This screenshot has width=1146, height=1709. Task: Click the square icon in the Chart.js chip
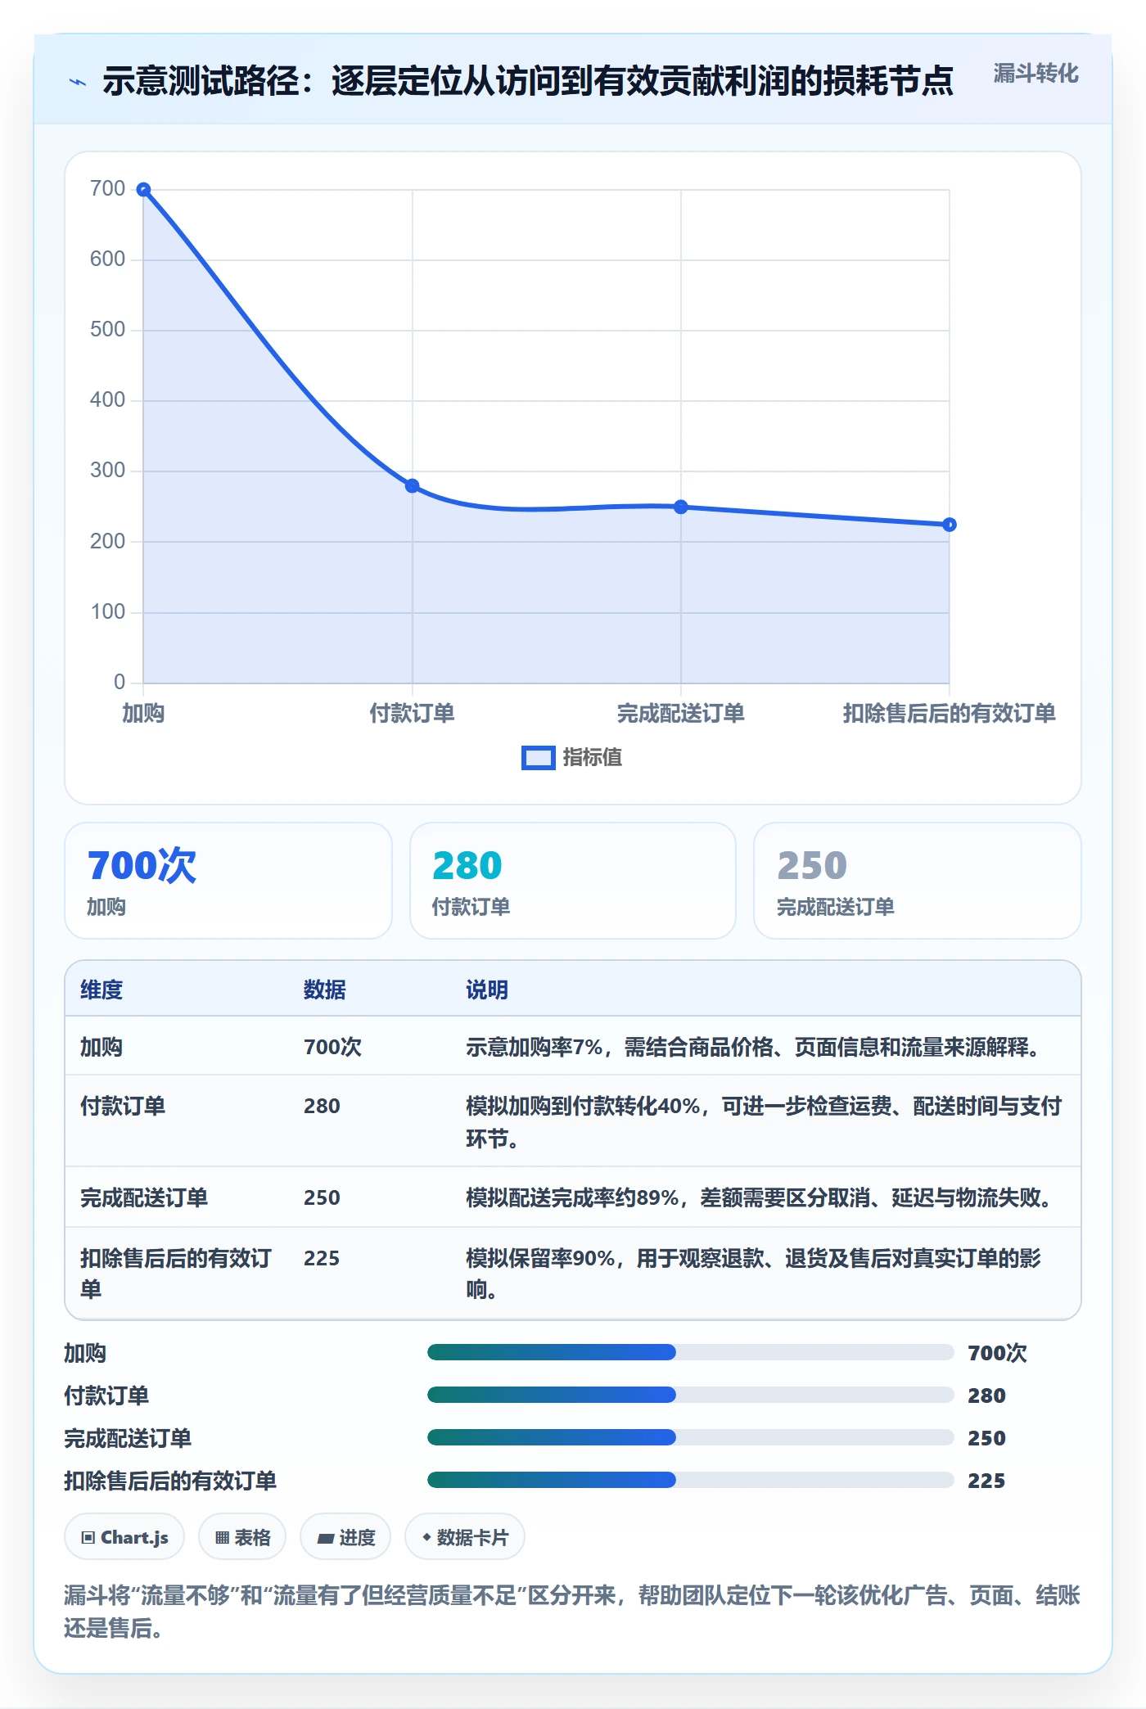pos(88,1537)
